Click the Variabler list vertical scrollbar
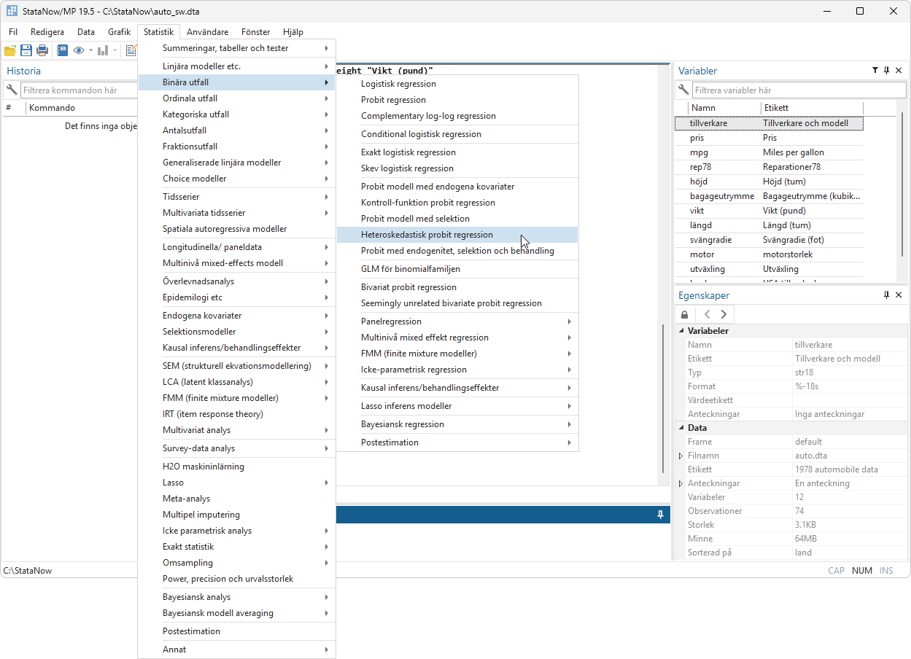 click(x=902, y=182)
